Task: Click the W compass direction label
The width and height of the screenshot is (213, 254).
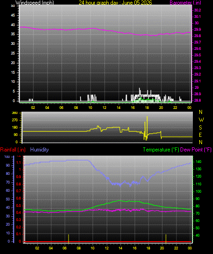Action: 201,120
